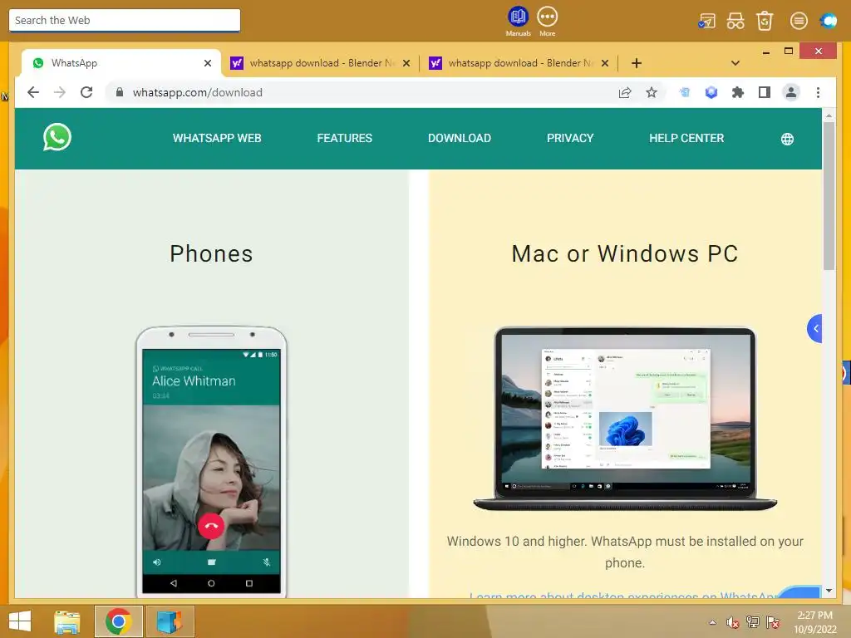Click the WhatsApp logo in the header
851x638 pixels.
tap(57, 137)
